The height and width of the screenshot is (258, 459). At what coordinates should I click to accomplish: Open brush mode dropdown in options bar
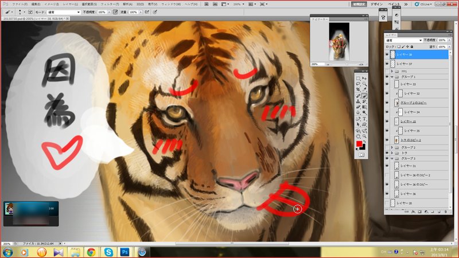tap(63, 12)
